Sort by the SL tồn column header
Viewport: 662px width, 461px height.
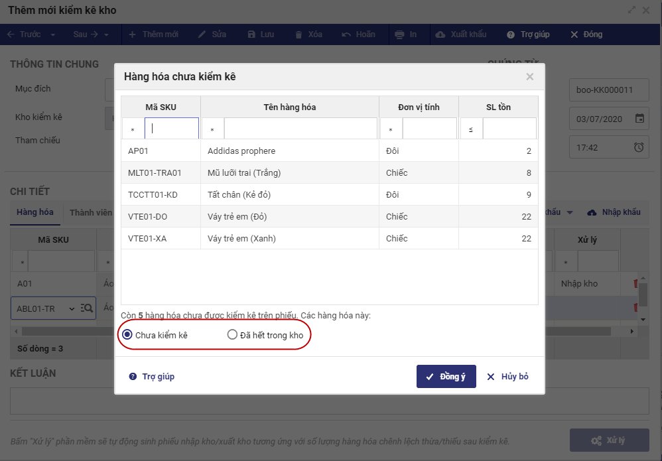[498, 107]
